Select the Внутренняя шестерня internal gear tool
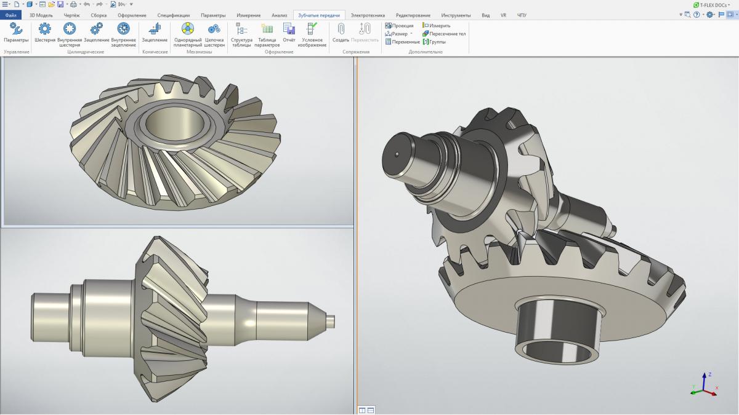 pos(70,29)
